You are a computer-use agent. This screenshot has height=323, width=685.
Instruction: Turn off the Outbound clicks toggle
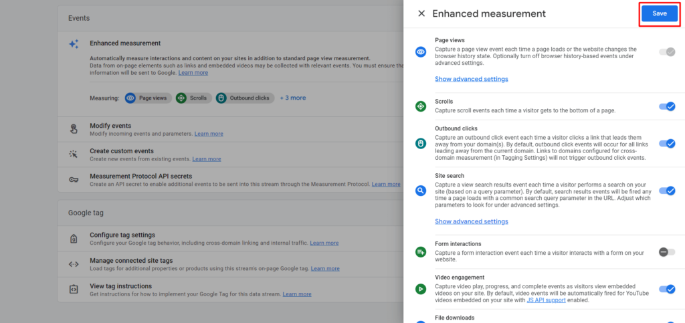click(667, 143)
